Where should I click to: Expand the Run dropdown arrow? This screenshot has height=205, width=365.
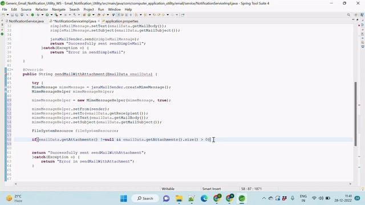[x=51, y=15]
